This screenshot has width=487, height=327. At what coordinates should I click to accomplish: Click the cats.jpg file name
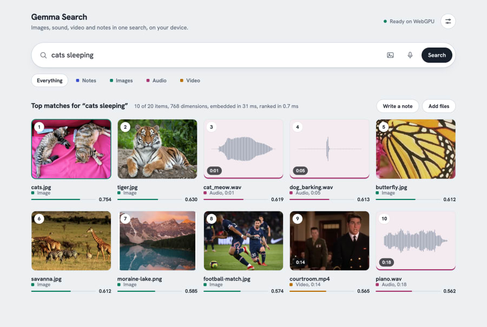(41, 187)
